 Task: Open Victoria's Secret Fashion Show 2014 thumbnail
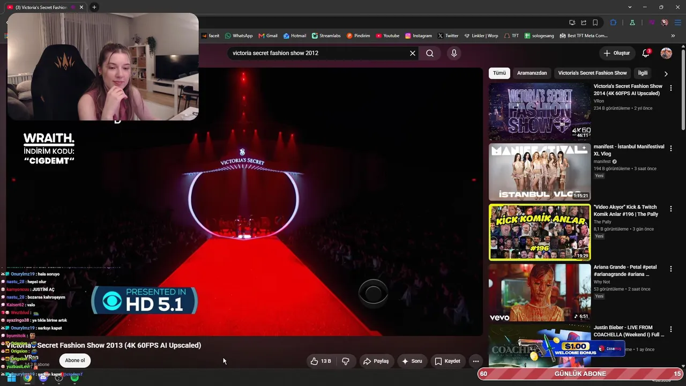pos(540,112)
